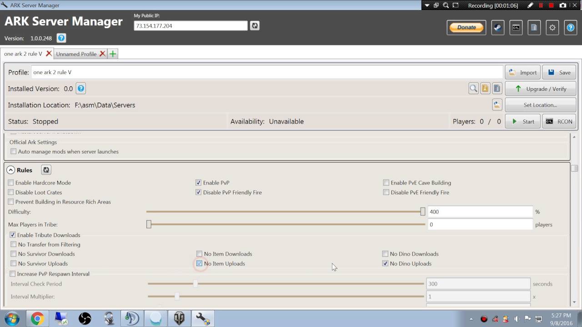This screenshot has height=327, width=582.
Task: Take a snapshot with the camera icon
Action: point(563,5)
